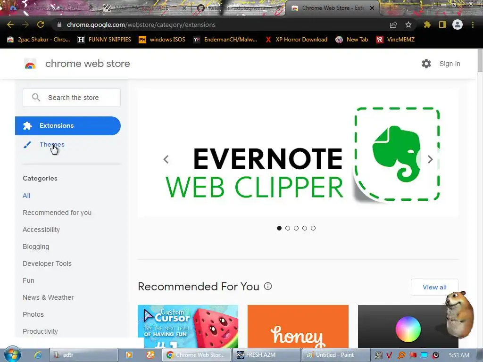Click the page vertical scrollbar thumb
This screenshot has height=362, width=483.
[480, 60]
